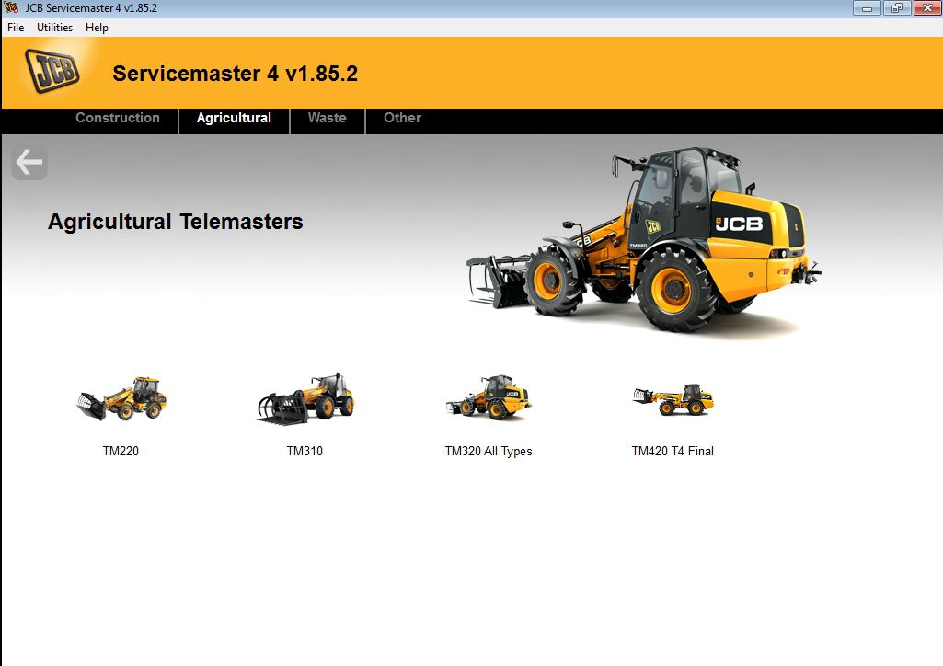Click the TM420 T4 Final model label
The height and width of the screenshot is (666, 943).
tap(673, 451)
